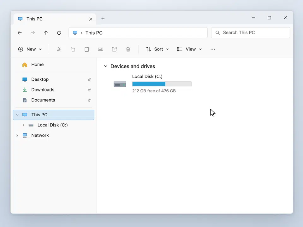Open Documents in the navigation pane
The height and width of the screenshot is (227, 303).
tap(53, 100)
